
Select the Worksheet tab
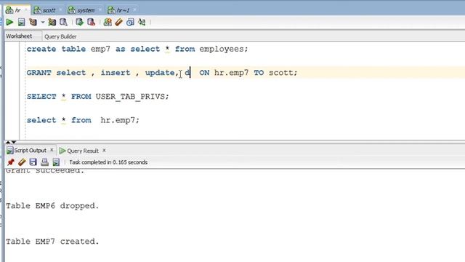tap(19, 36)
